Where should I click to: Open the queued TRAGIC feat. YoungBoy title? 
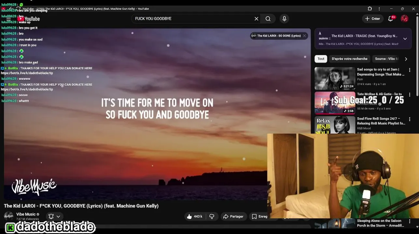tap(364, 36)
